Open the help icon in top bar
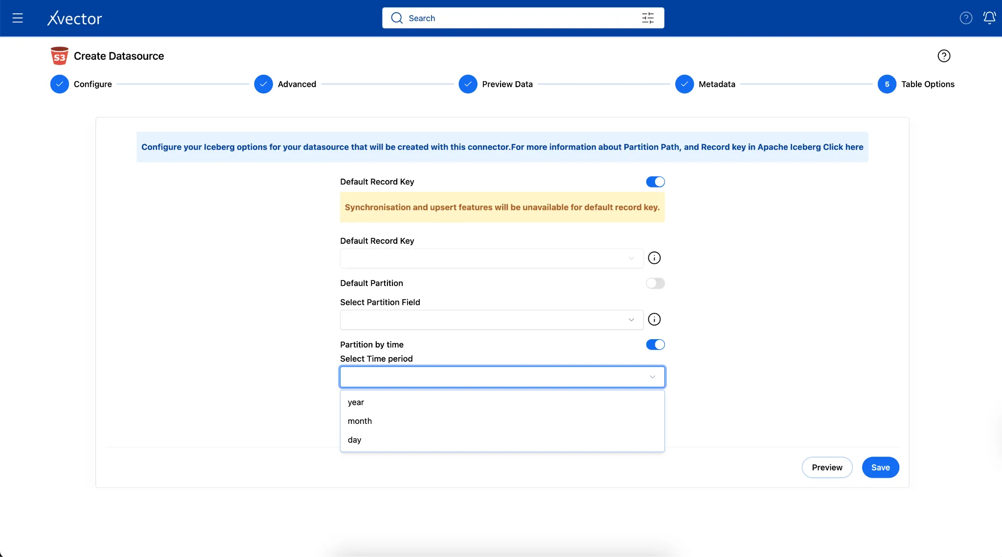1002x557 pixels. (x=966, y=18)
